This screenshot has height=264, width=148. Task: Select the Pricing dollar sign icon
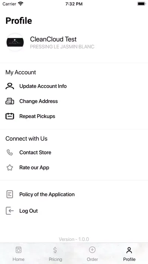pyautogui.click(x=55, y=250)
